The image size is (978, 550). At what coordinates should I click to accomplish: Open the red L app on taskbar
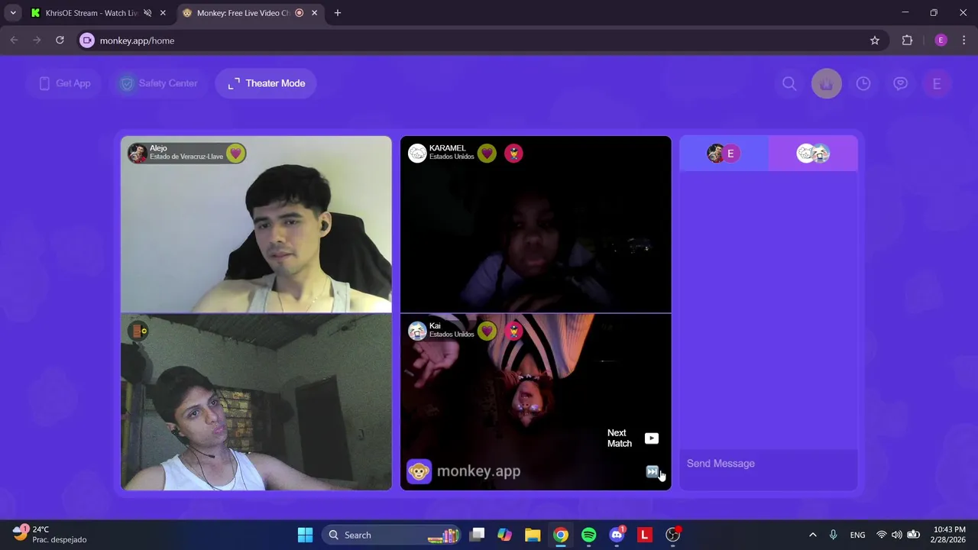pos(644,535)
